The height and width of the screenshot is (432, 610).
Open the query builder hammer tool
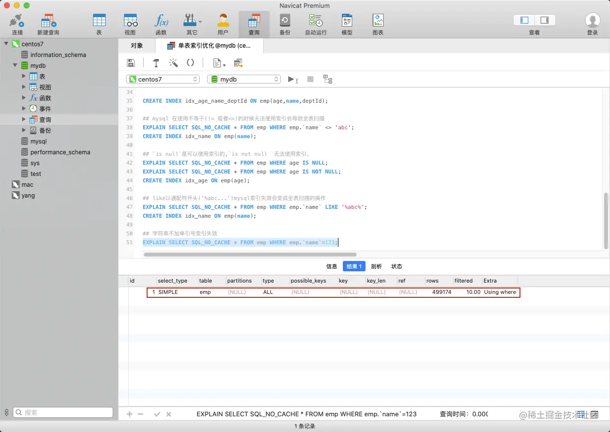(x=156, y=63)
